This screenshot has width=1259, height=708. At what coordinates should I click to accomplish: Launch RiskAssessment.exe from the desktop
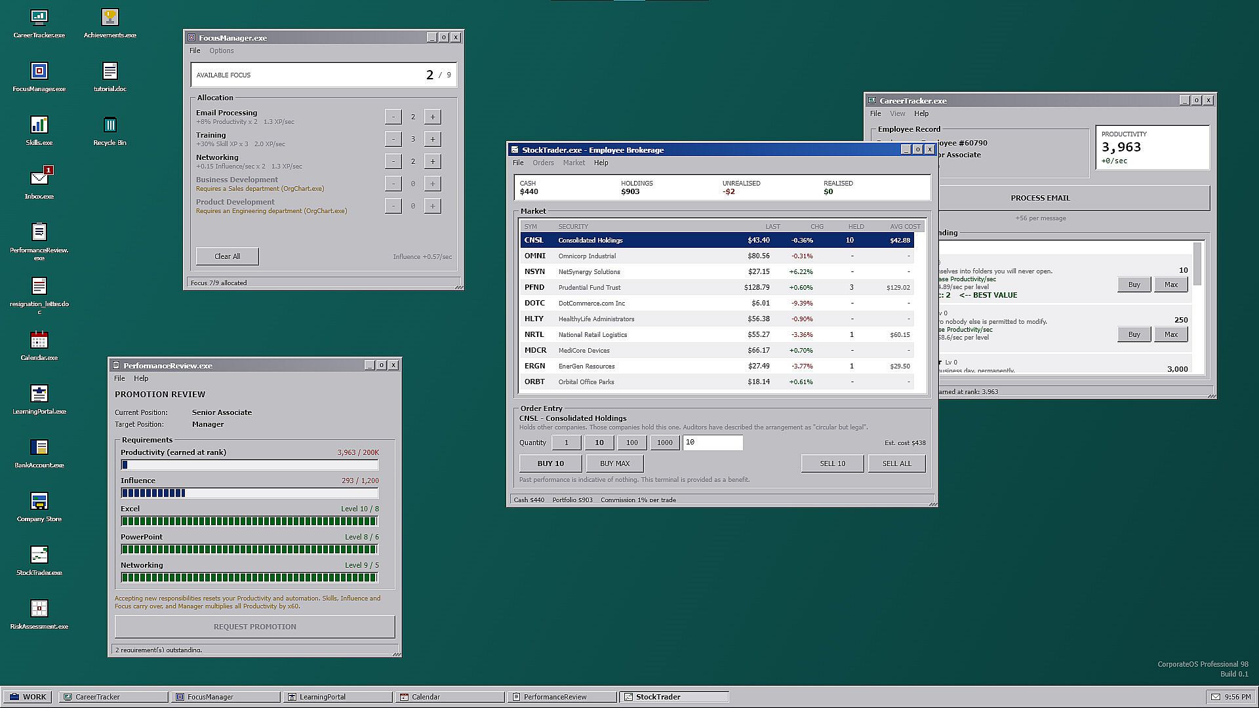coord(39,613)
